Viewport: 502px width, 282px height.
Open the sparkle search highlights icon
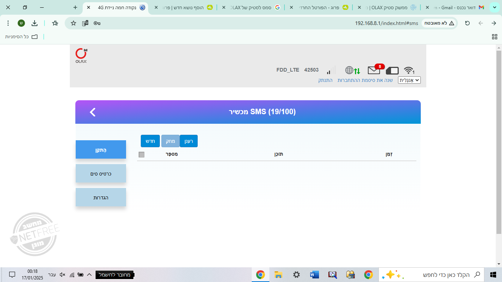(392, 275)
